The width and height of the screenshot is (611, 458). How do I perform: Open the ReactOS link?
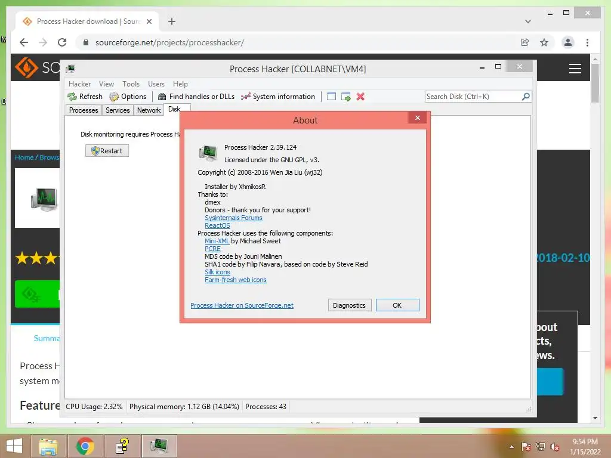click(217, 226)
